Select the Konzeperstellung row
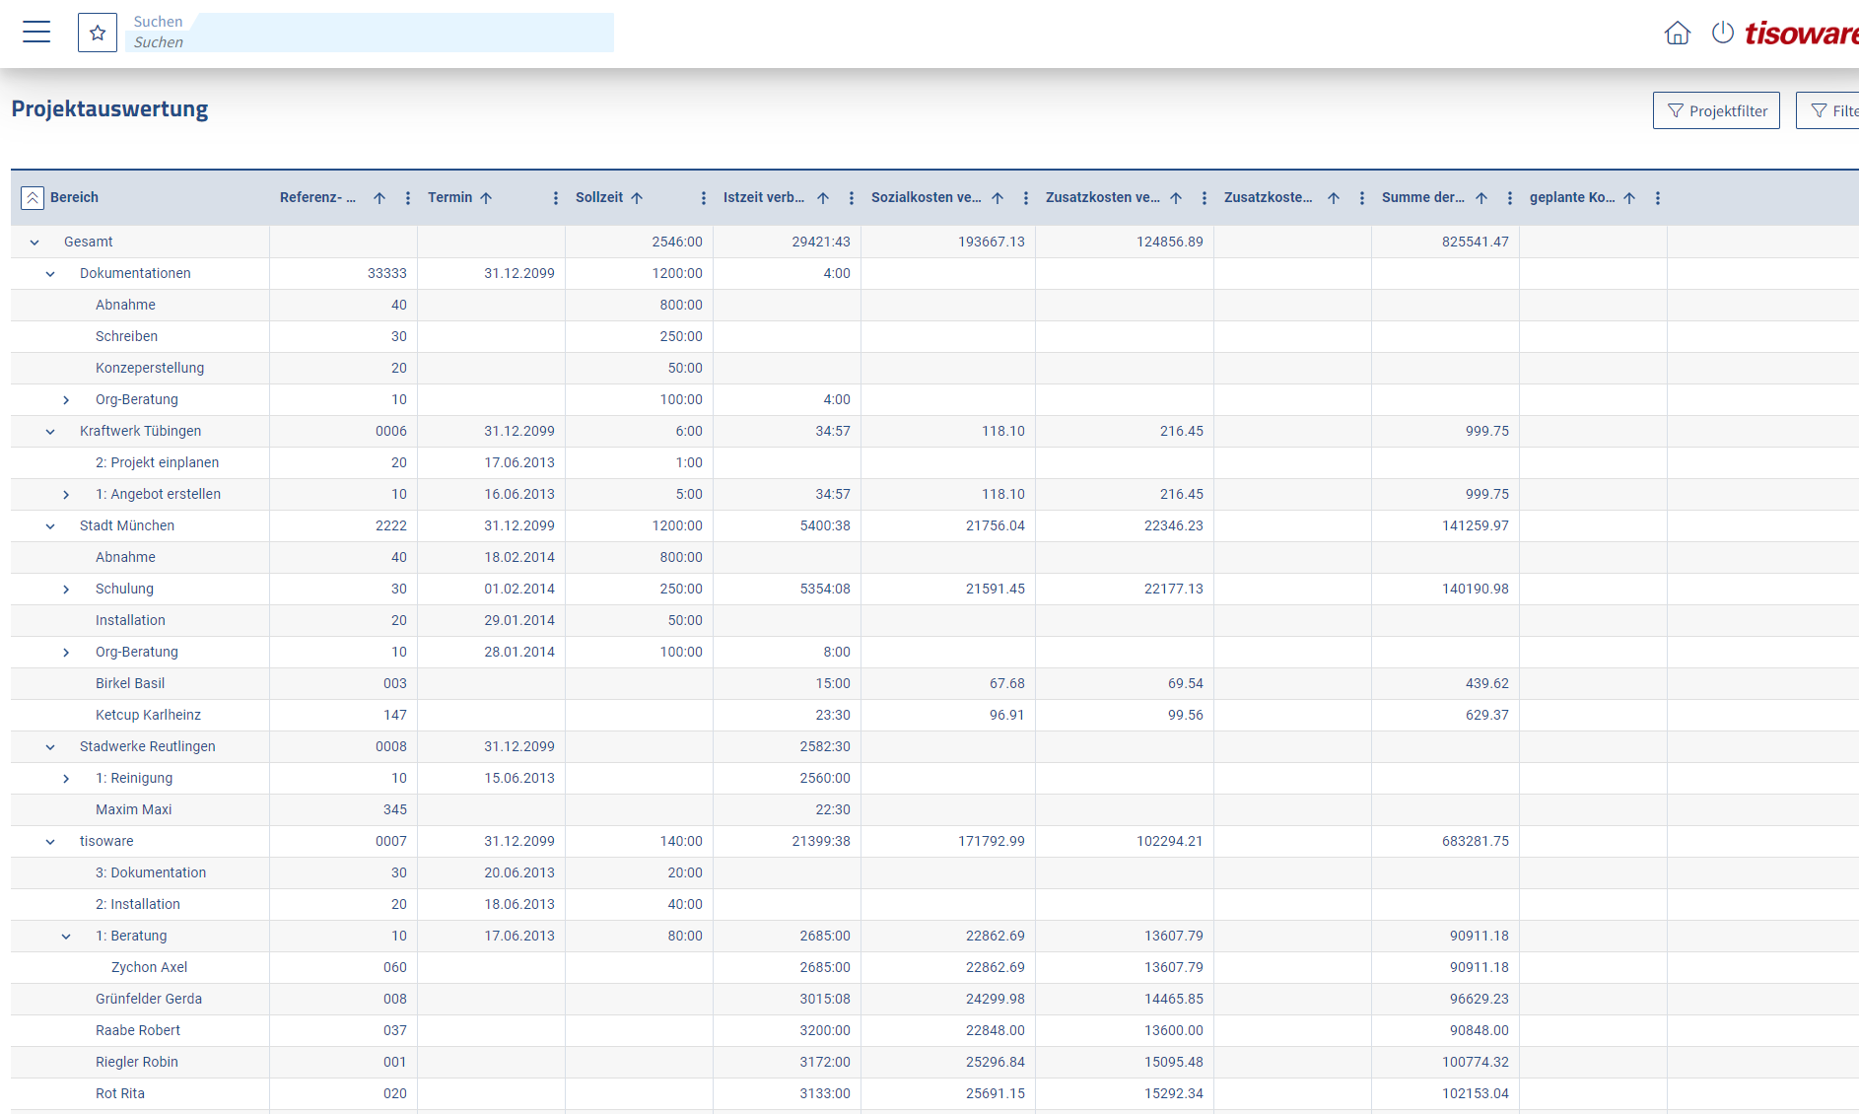 click(934, 369)
